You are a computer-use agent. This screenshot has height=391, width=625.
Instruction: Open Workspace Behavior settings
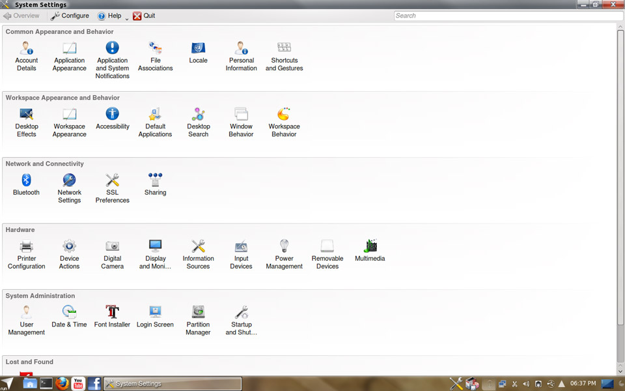[x=284, y=122]
